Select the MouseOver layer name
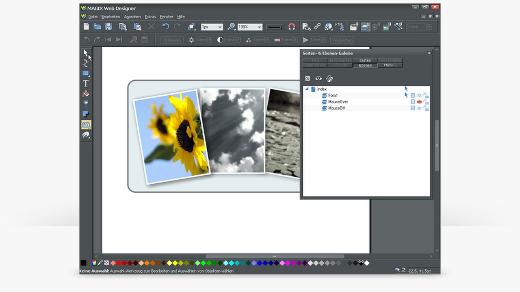Image resolution: width=520 pixels, height=292 pixels. tap(338, 102)
